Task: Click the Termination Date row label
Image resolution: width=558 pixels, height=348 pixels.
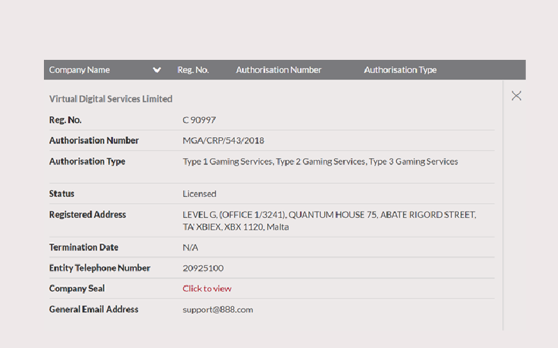Action: tap(84, 248)
